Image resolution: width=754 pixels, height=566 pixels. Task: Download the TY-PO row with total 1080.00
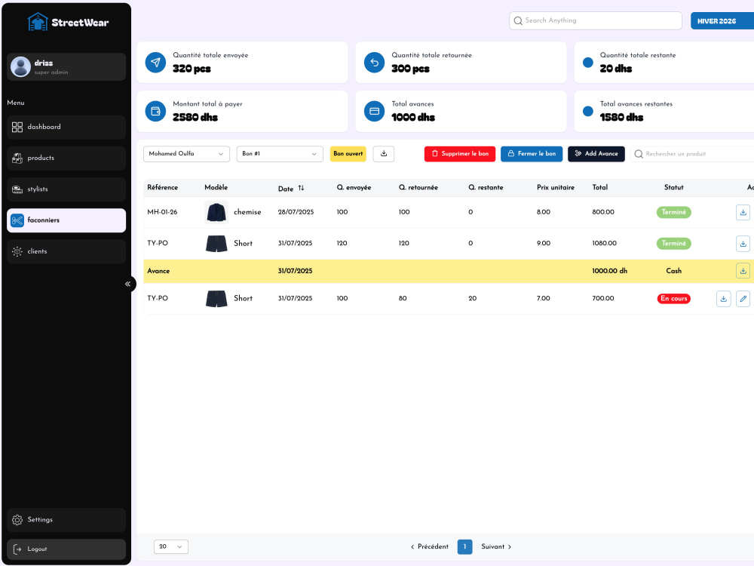click(x=743, y=244)
